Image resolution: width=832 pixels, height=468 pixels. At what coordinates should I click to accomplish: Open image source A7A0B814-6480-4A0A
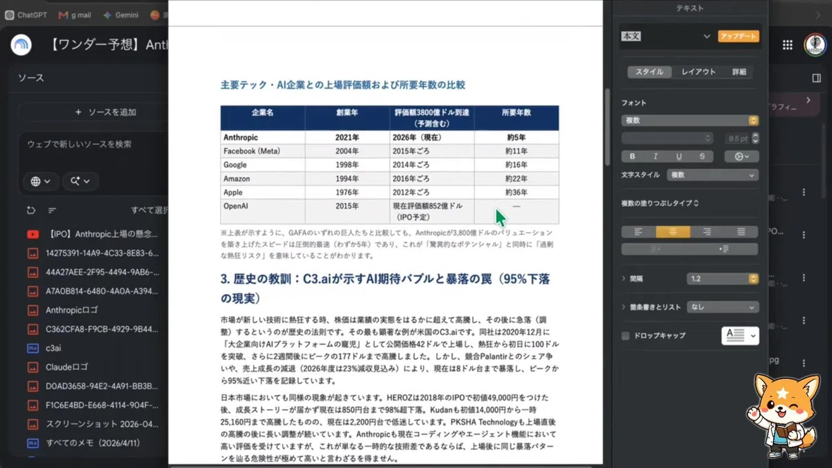coord(93,291)
